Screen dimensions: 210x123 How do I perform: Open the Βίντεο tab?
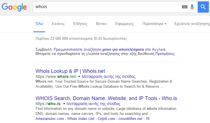[x=101, y=24]
